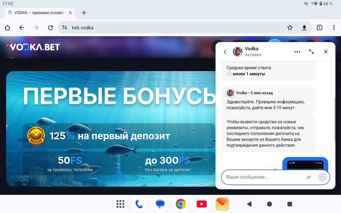Close the Vodka support chat
The image size is (341, 213).
326,52
